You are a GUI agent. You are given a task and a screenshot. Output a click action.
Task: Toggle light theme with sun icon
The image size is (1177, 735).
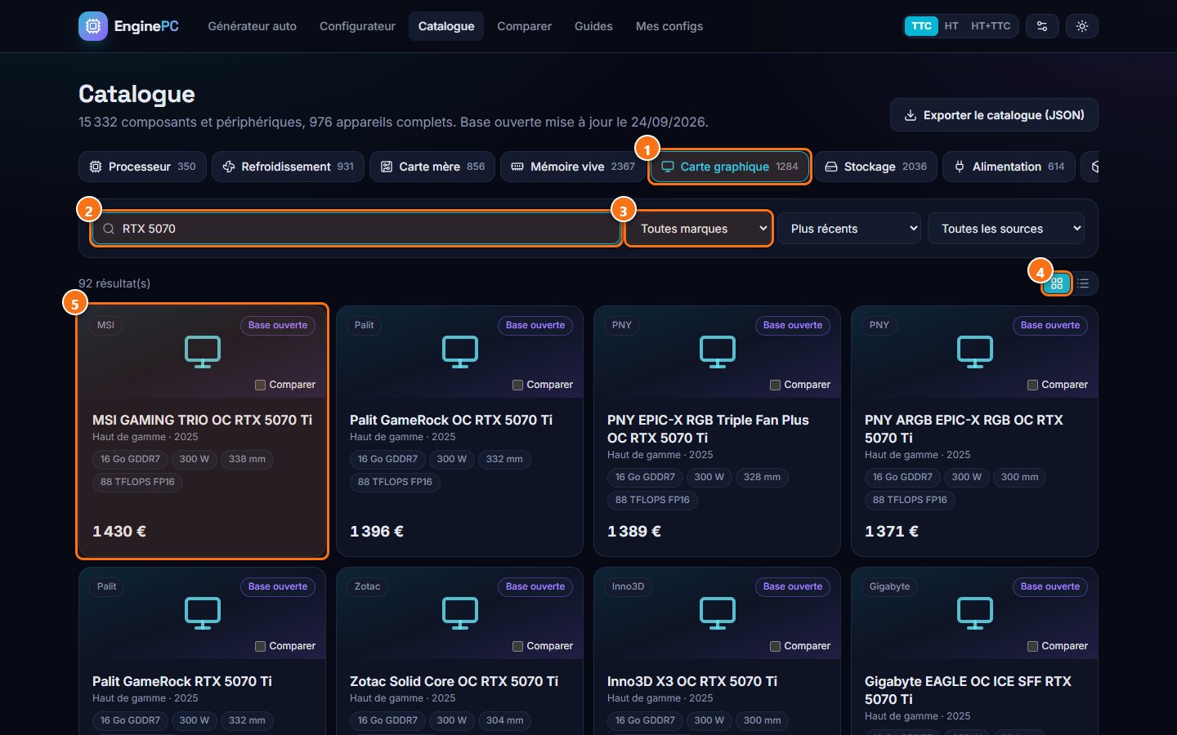pos(1082,26)
